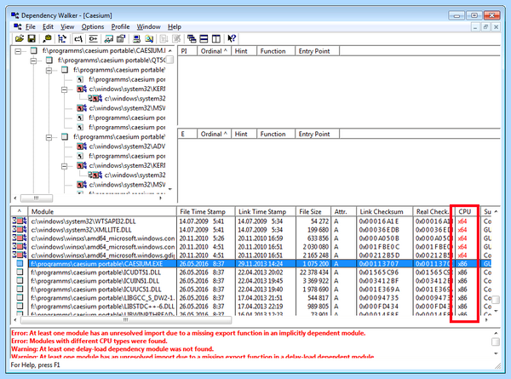The image size is (511, 379).
Task: Sort by Link Time Stamp column header
Action: (265, 211)
